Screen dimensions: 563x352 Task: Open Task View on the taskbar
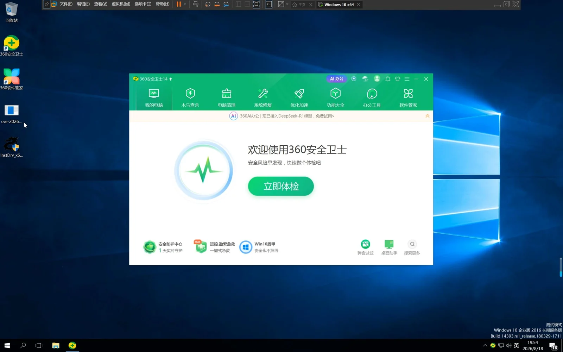click(39, 346)
